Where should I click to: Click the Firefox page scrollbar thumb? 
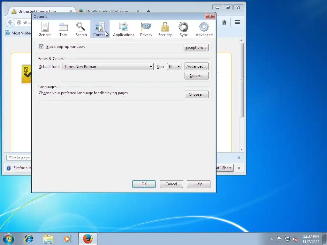click(x=241, y=80)
